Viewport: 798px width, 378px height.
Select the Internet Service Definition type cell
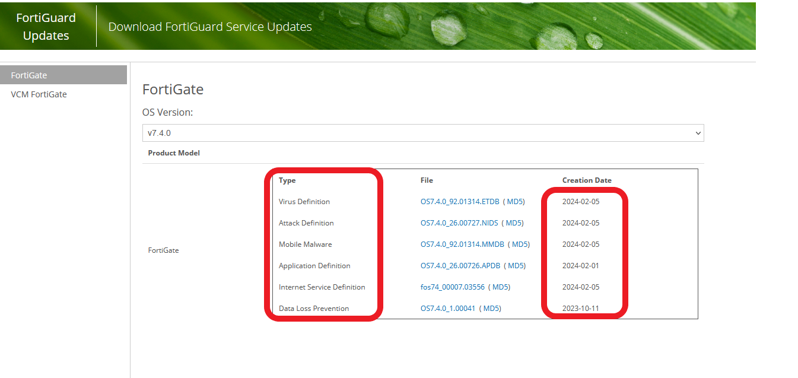[x=322, y=287]
